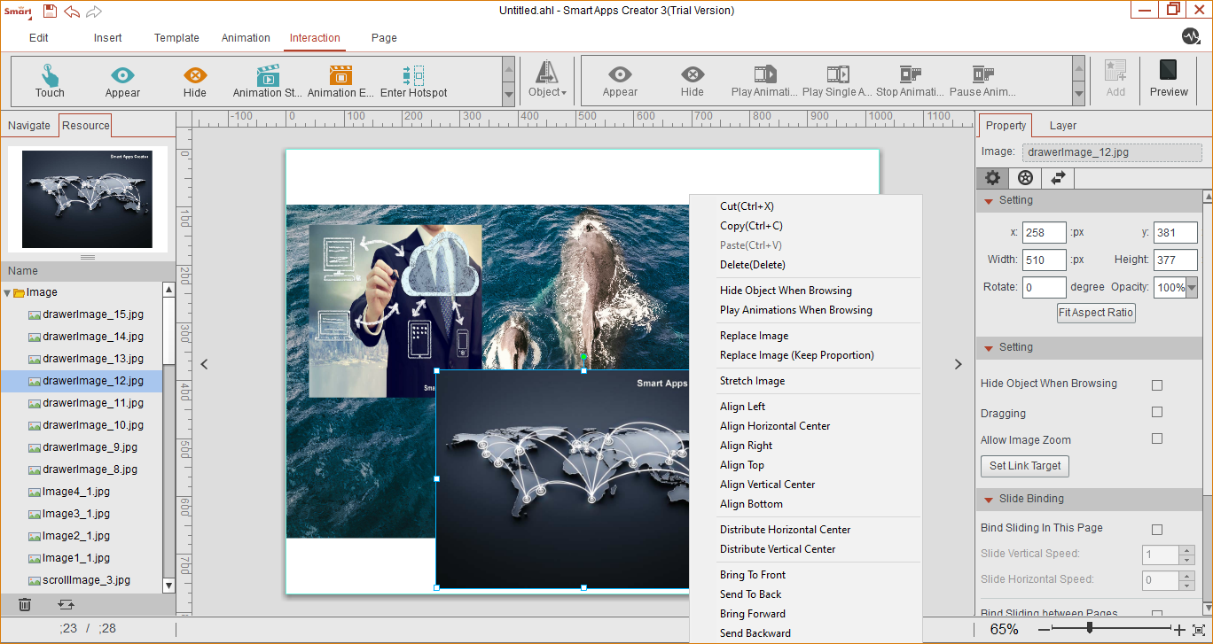This screenshot has width=1213, height=644.
Task: Click the Enter Hotspot tool
Action: click(411, 80)
